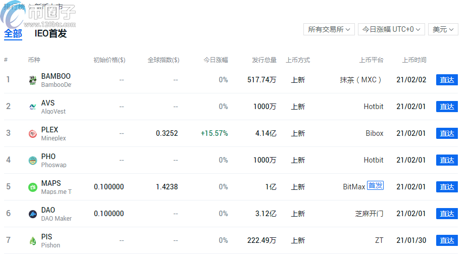The height and width of the screenshot is (254, 470).
Task: Click the 0.3252 global index value
Action: (167, 133)
